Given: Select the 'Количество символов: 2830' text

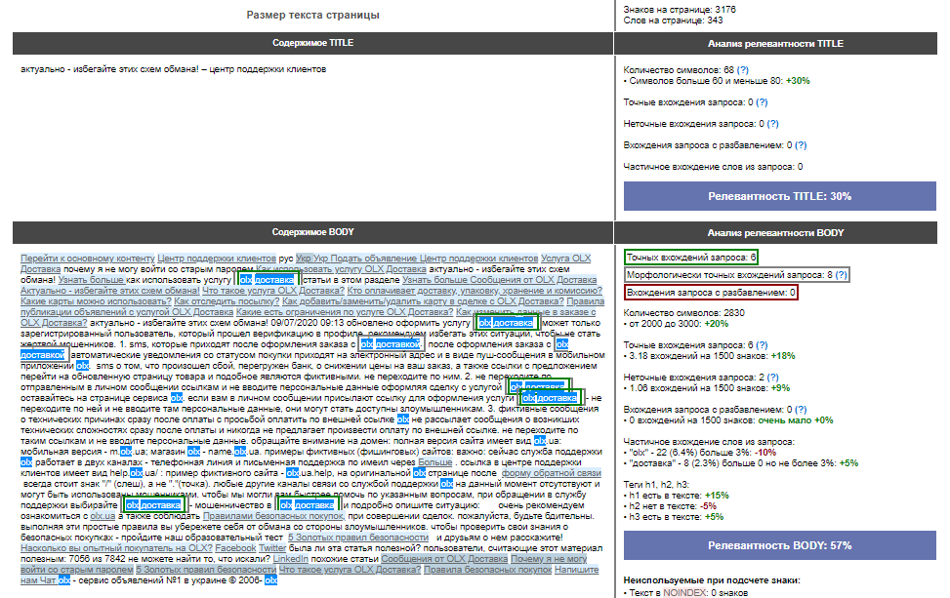Looking at the screenshot, I should tap(684, 313).
